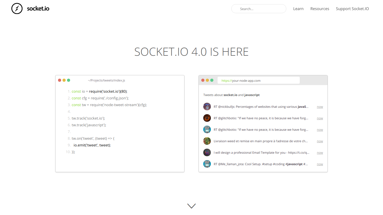Viewport: 383px width, 215px height.
Task: Click code line tw.track('socket.io');
Action: pos(88,118)
